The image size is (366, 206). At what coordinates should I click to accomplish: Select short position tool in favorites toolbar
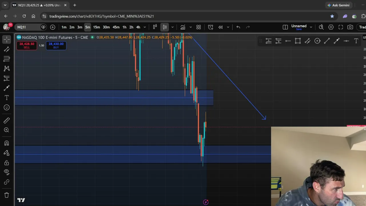[x=278, y=41]
